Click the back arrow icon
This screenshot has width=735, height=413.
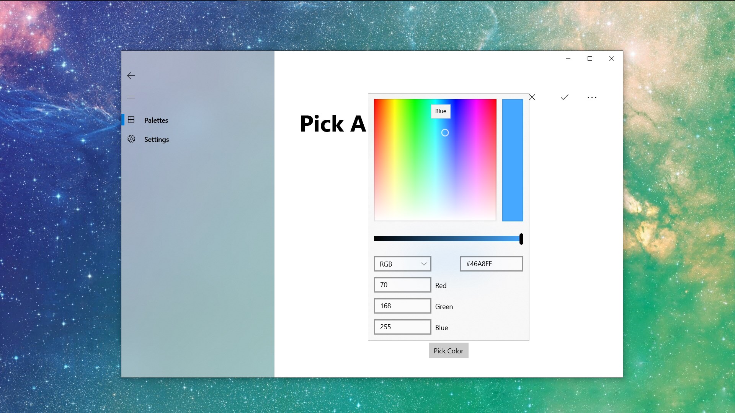(x=131, y=76)
